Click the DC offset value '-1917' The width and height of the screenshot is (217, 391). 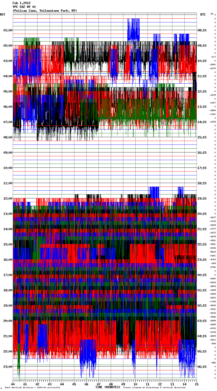pos(212,103)
